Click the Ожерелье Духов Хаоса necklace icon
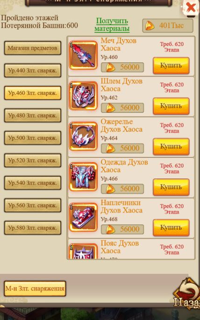Screen dimensions: 200x320 coord(83,136)
